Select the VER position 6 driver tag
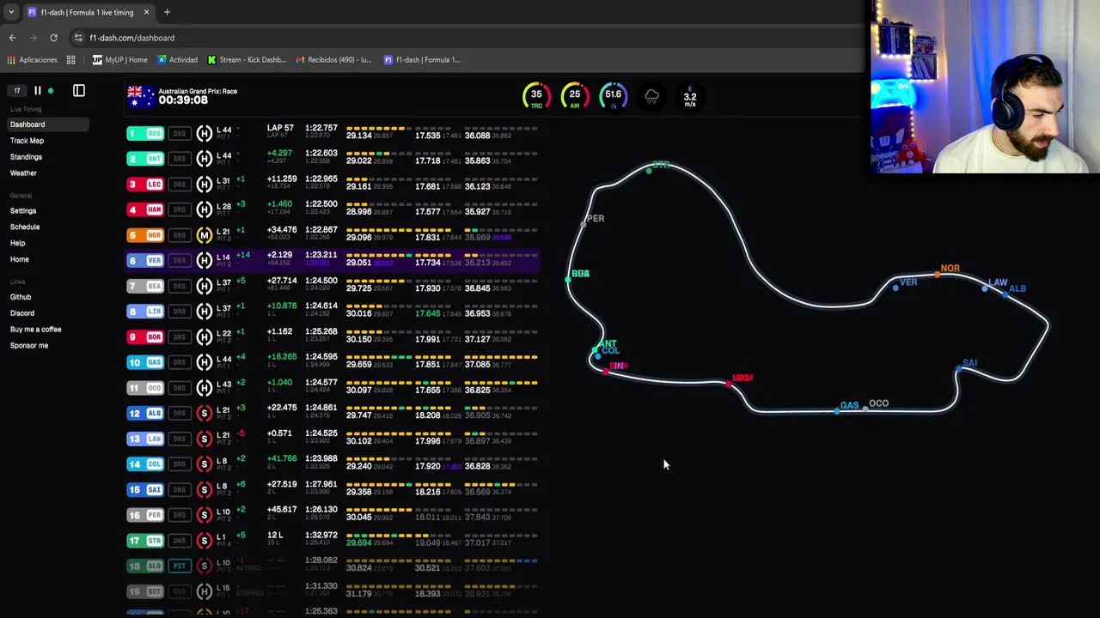This screenshot has width=1100, height=618. [145, 261]
